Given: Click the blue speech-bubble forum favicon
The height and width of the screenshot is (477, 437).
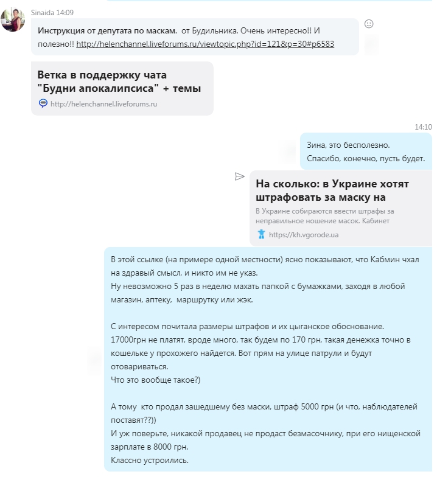Looking at the screenshot, I should 43,103.
